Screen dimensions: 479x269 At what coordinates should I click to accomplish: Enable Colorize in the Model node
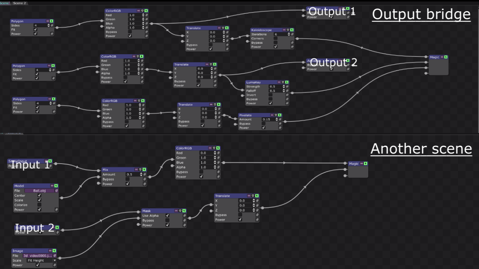coord(39,205)
